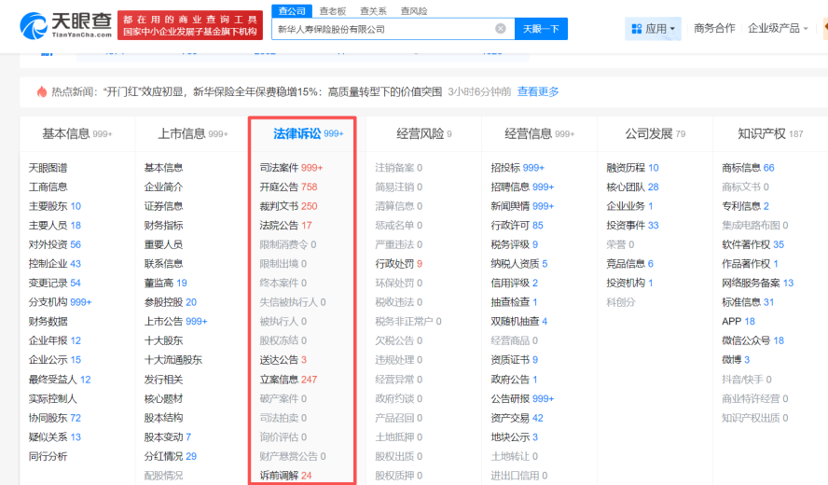
Task: Open 融资历程 under 公司发展
Action: (626, 168)
